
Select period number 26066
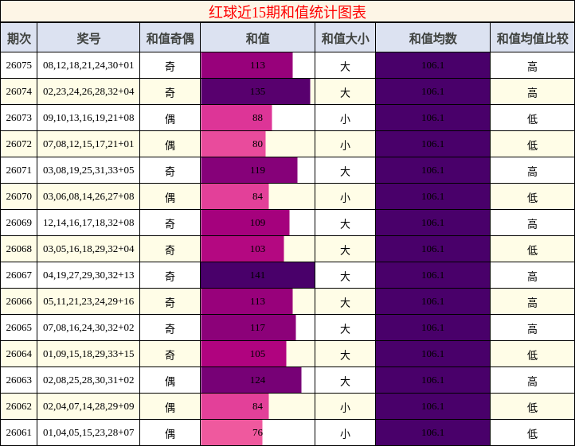[x=18, y=301]
